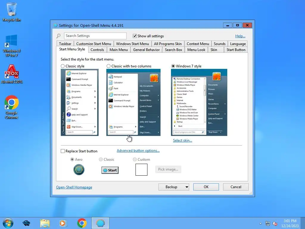Choose the Custom button radio option
Image resolution: width=305 pixels, height=229 pixels.
(x=135, y=159)
